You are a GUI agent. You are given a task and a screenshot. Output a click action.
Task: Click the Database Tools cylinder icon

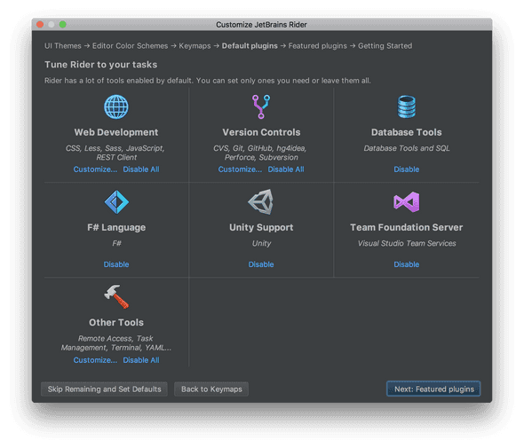[407, 106]
